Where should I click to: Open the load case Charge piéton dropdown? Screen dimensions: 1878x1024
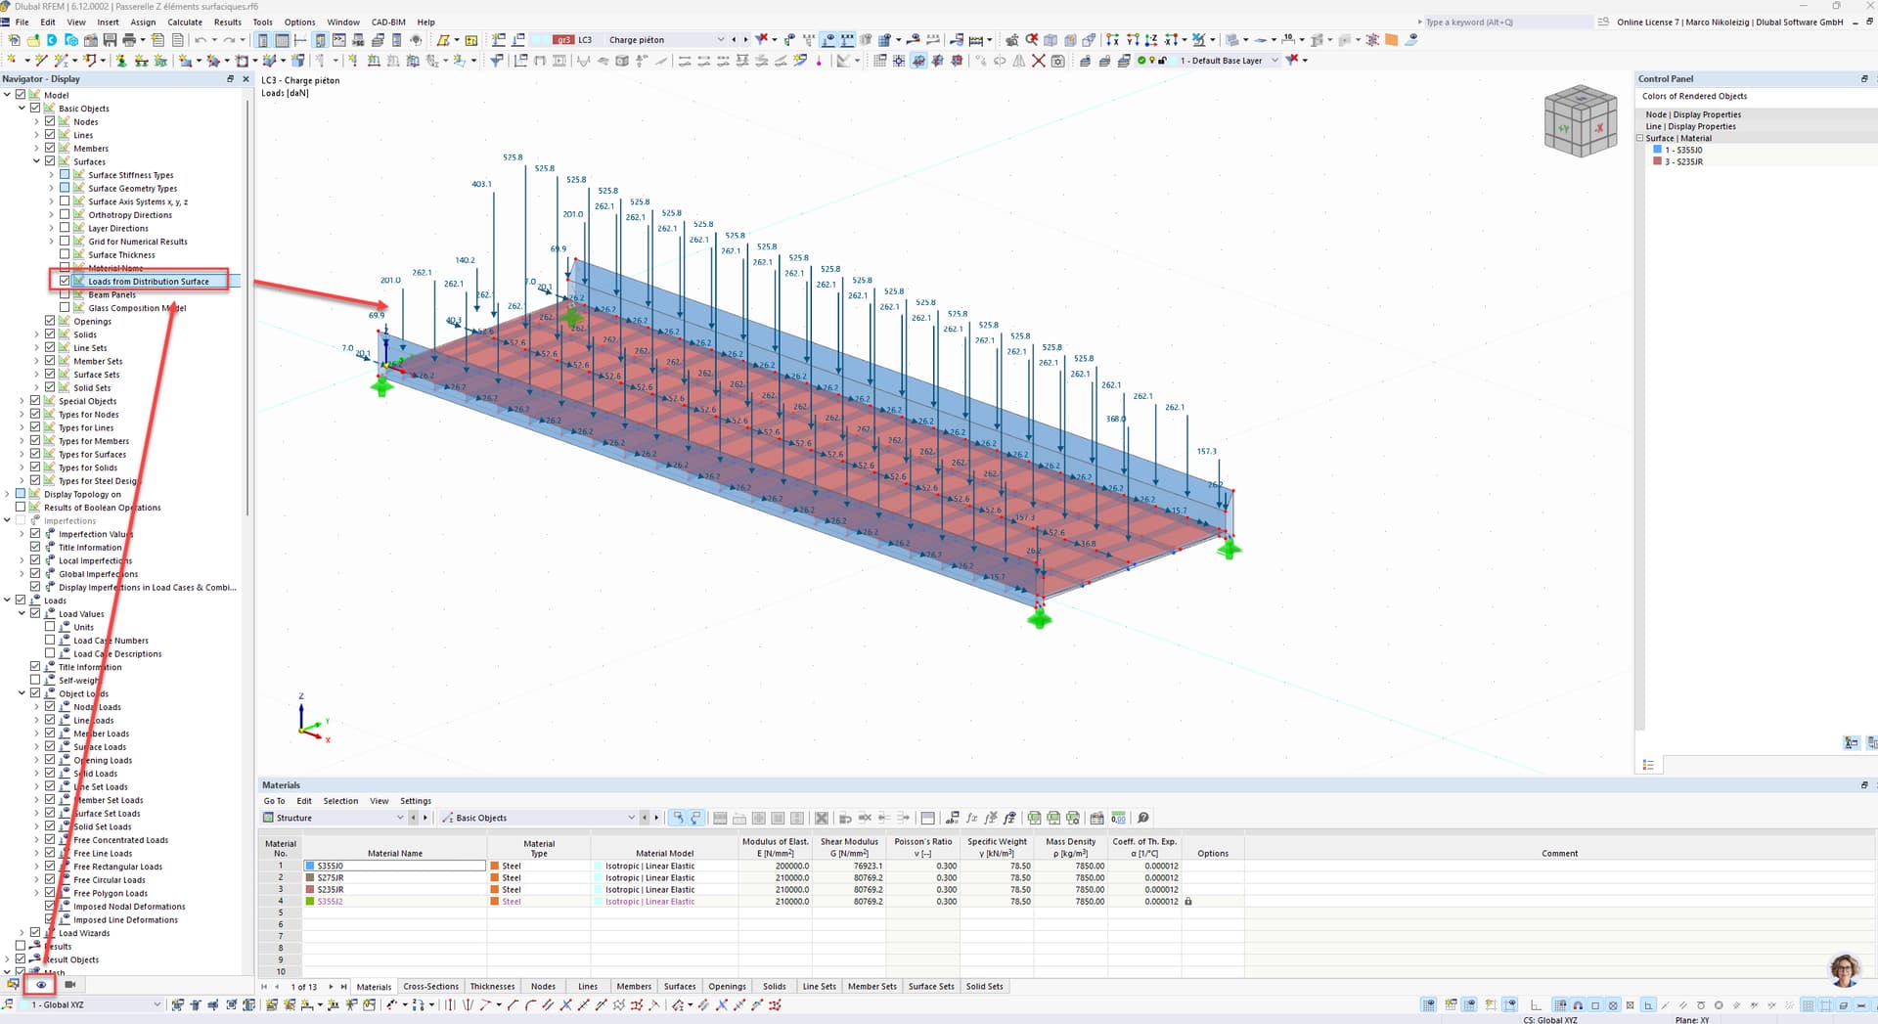(x=721, y=40)
